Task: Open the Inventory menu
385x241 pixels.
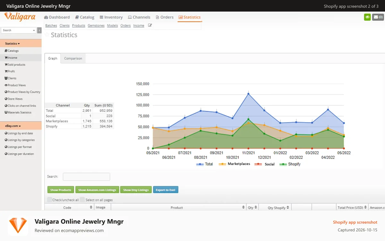Action: [111, 17]
